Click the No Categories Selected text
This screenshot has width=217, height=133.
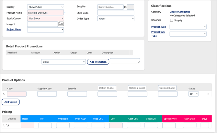click(182, 16)
